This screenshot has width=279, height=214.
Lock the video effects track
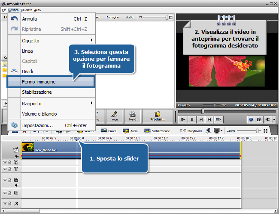click(10, 162)
